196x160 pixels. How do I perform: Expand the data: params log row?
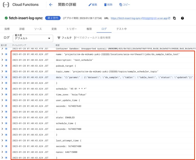[2, 77]
